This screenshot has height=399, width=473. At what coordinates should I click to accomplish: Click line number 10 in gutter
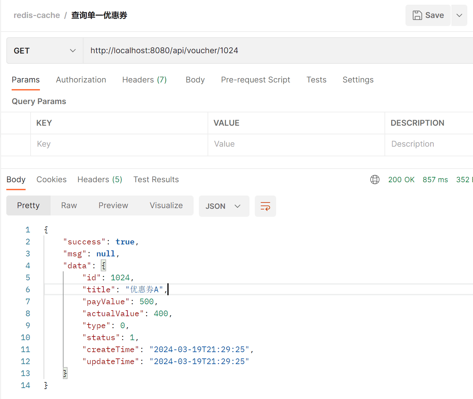25,337
